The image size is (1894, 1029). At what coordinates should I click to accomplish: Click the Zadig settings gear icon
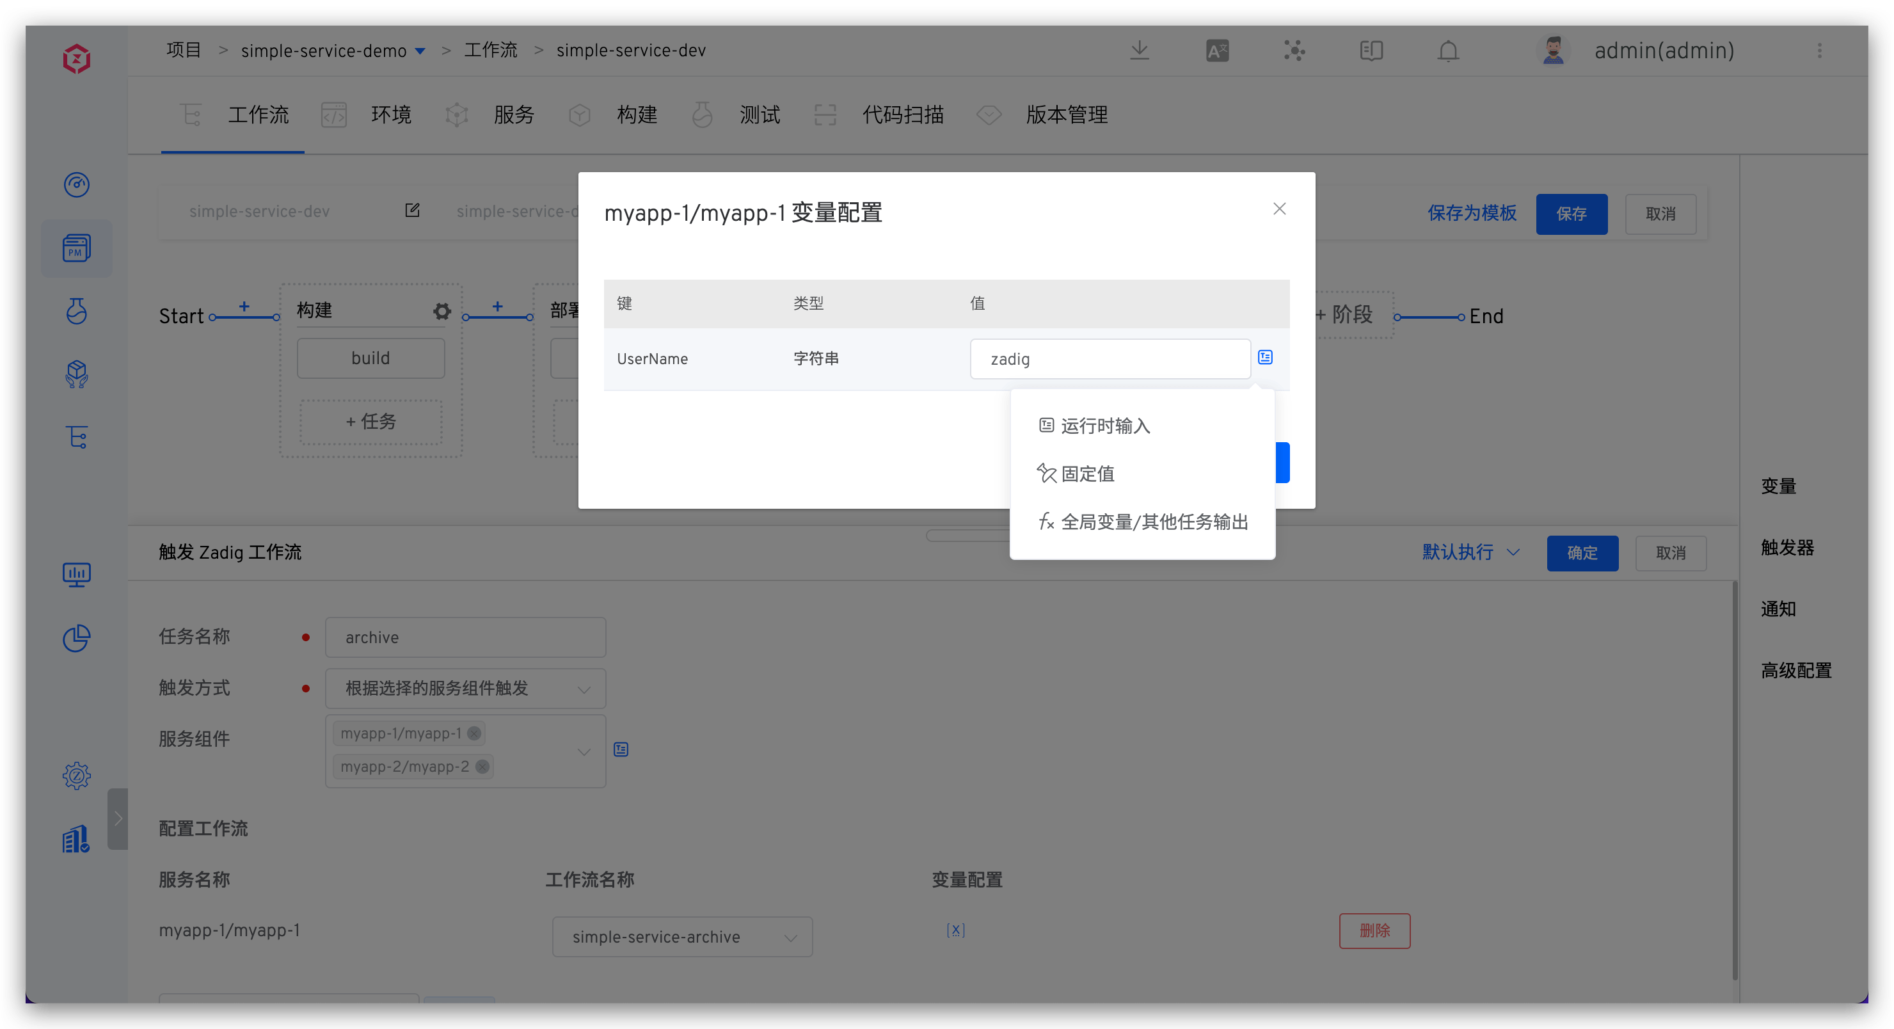pyautogui.click(x=77, y=775)
